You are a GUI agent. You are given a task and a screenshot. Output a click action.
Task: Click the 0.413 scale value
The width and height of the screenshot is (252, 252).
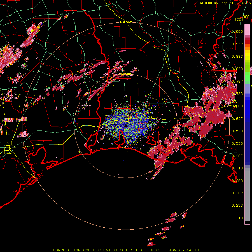click(x=237, y=168)
